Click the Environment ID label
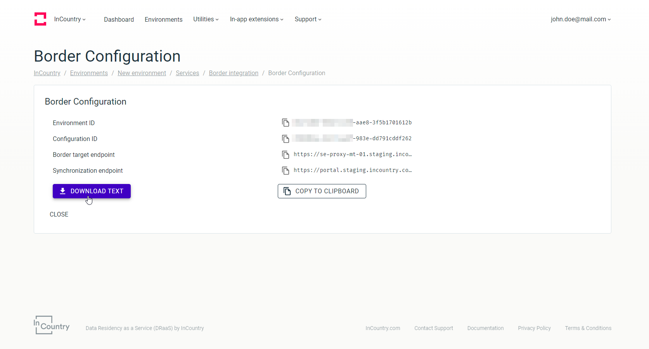Viewport: 649px width, 349px height. (x=74, y=123)
